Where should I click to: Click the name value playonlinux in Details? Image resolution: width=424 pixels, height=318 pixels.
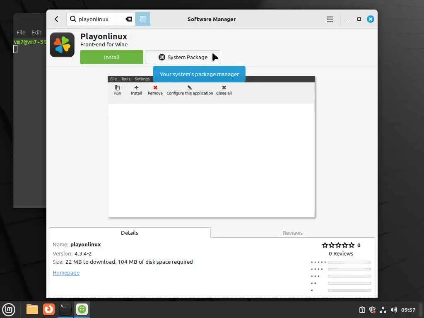[85, 244]
